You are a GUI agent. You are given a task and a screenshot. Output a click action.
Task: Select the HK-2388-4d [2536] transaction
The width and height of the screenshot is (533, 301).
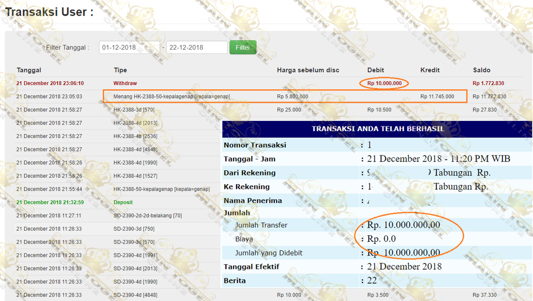pyautogui.click(x=135, y=136)
